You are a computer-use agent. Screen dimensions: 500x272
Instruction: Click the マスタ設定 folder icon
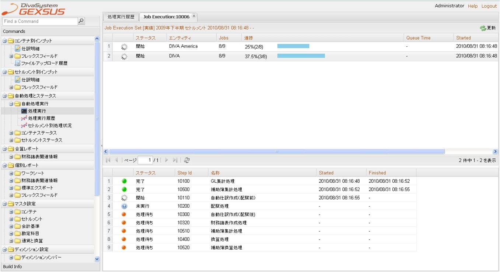(11, 204)
